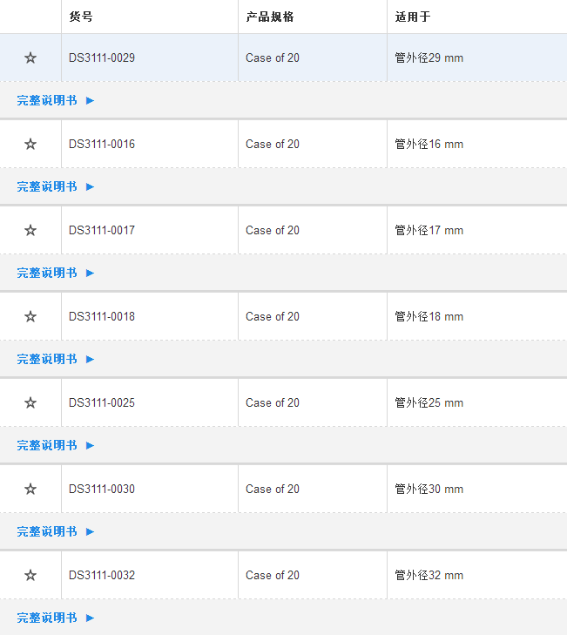Click the 管外径32 mm cell
Screen dimensions: 567x635
(x=429, y=575)
